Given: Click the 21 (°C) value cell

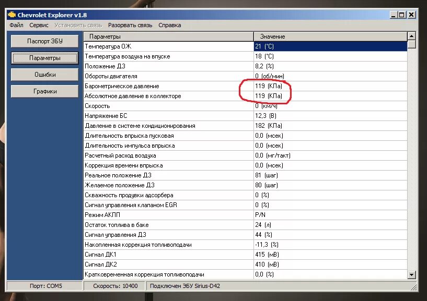Looking at the screenshot, I should coord(331,46).
